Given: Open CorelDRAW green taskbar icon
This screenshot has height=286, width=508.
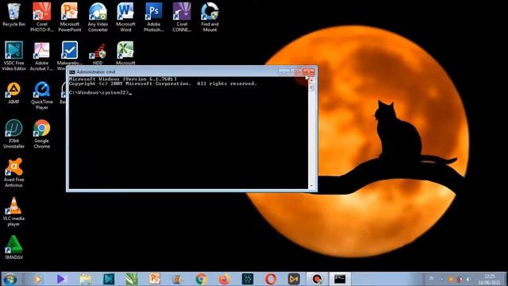Looking at the screenshot, I should (132, 279).
